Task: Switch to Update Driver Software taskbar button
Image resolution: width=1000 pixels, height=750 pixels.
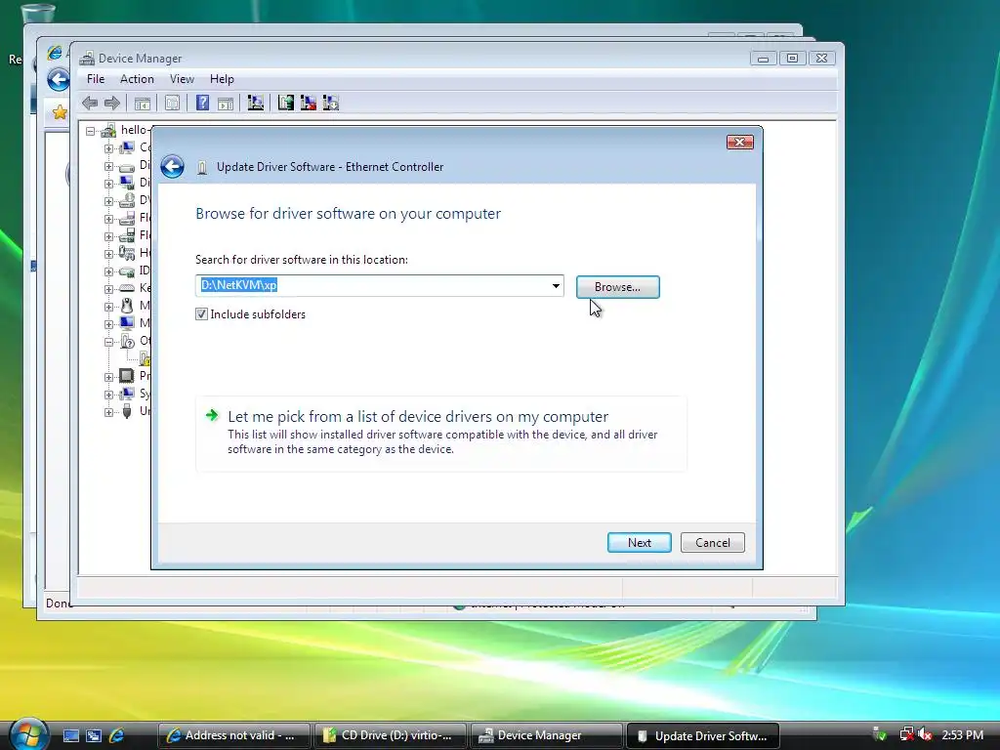Action: (x=703, y=735)
